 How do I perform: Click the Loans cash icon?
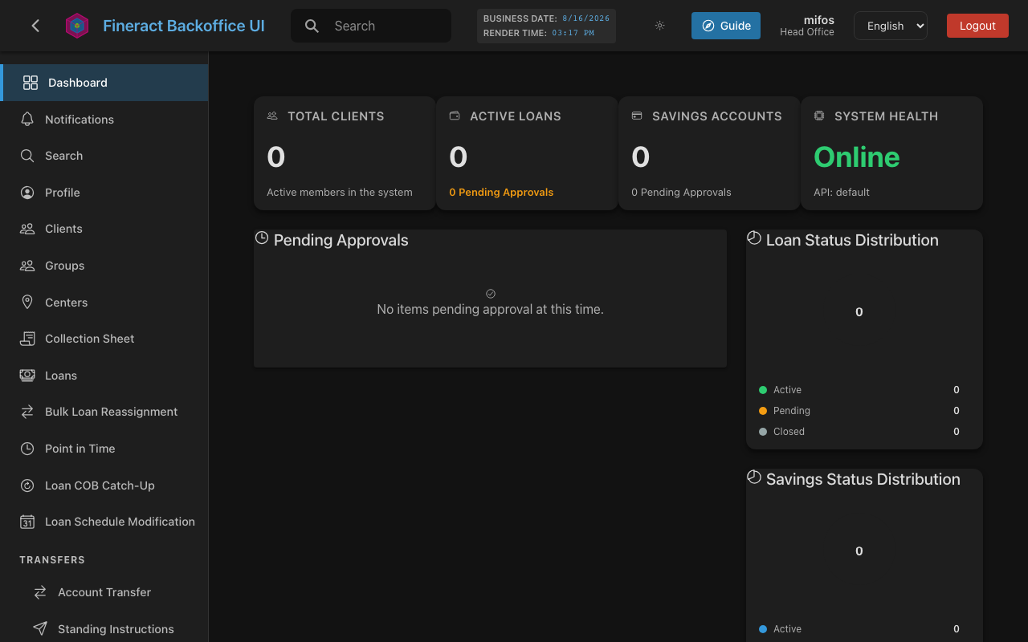pyautogui.click(x=27, y=376)
